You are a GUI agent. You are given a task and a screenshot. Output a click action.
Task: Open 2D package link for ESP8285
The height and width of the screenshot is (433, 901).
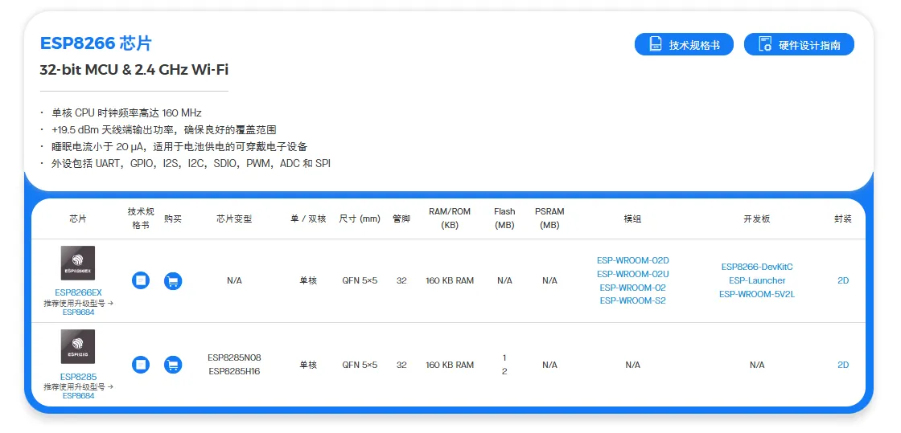pyautogui.click(x=843, y=365)
